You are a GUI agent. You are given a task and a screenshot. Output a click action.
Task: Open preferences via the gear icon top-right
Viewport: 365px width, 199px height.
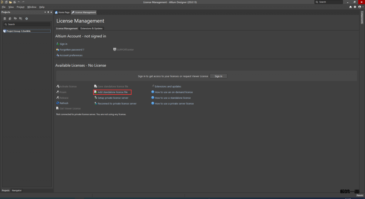click(x=355, y=7)
